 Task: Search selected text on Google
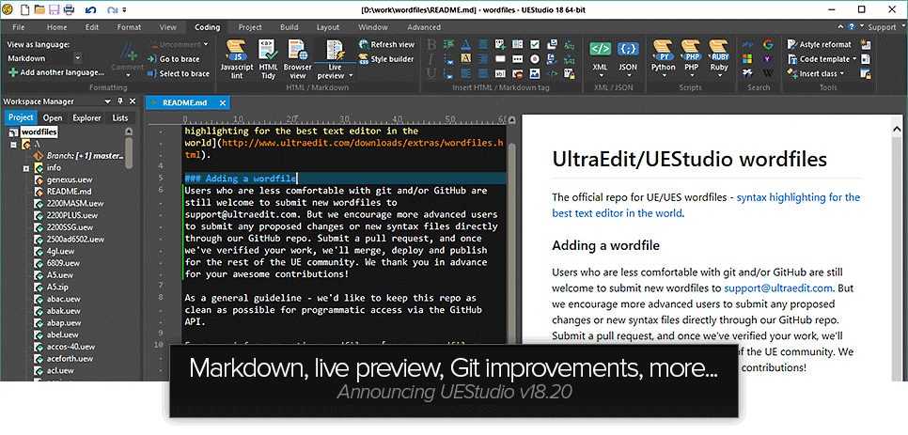click(768, 44)
